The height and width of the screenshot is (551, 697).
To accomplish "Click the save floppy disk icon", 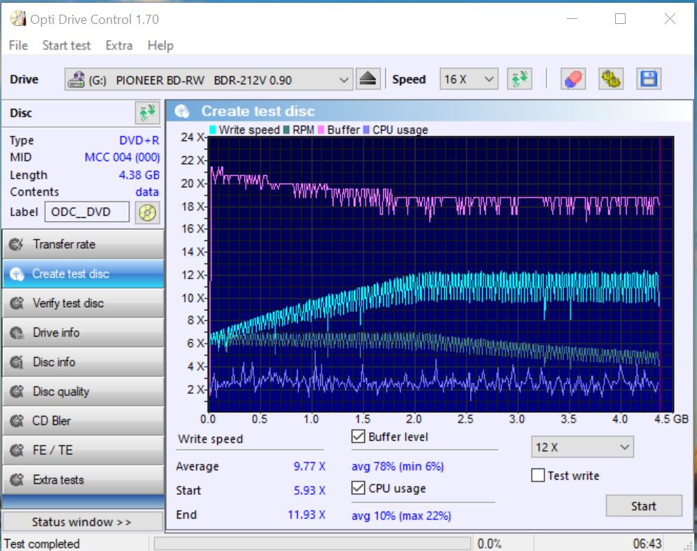I will point(649,79).
